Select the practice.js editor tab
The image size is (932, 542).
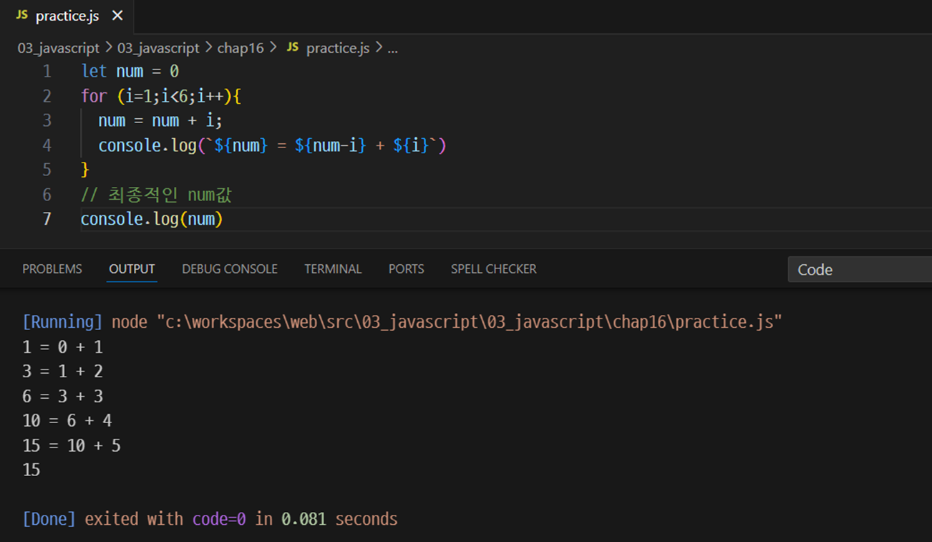67,16
